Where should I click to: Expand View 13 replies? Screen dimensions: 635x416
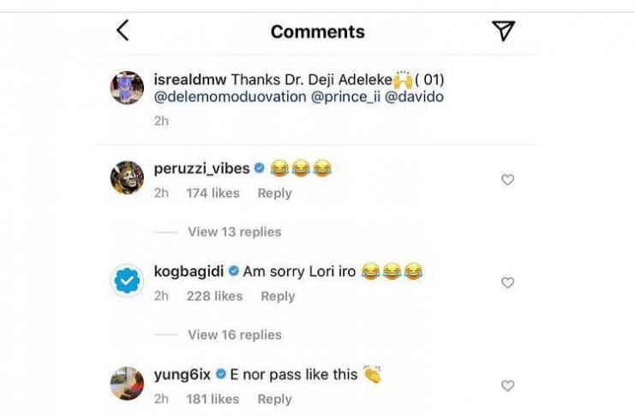click(234, 232)
